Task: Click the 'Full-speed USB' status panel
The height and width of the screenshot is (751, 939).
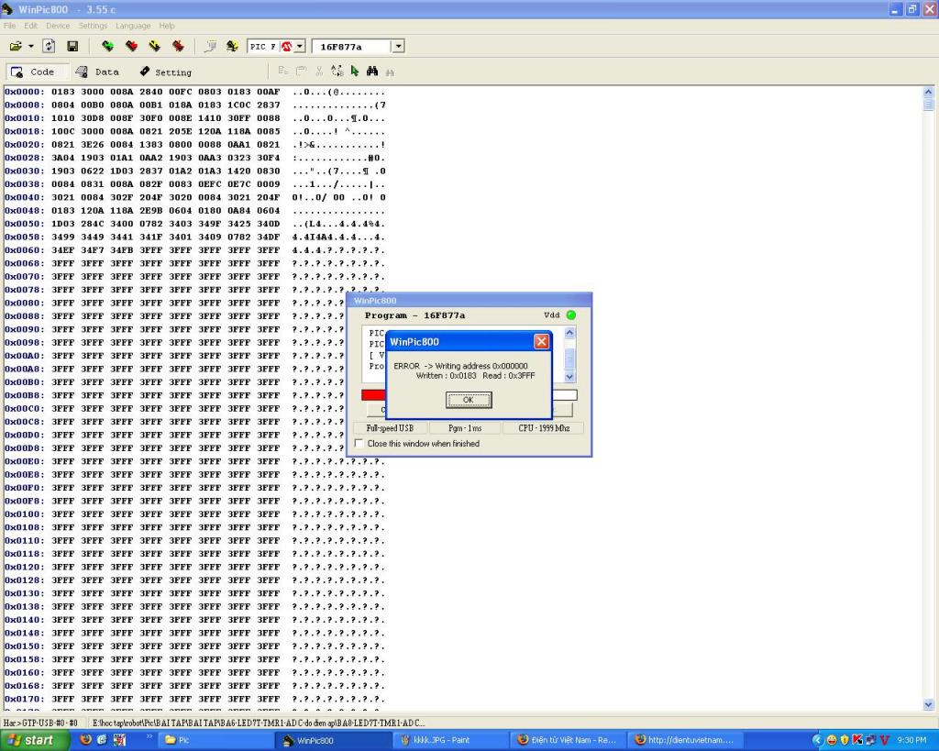Action: pyautogui.click(x=390, y=428)
